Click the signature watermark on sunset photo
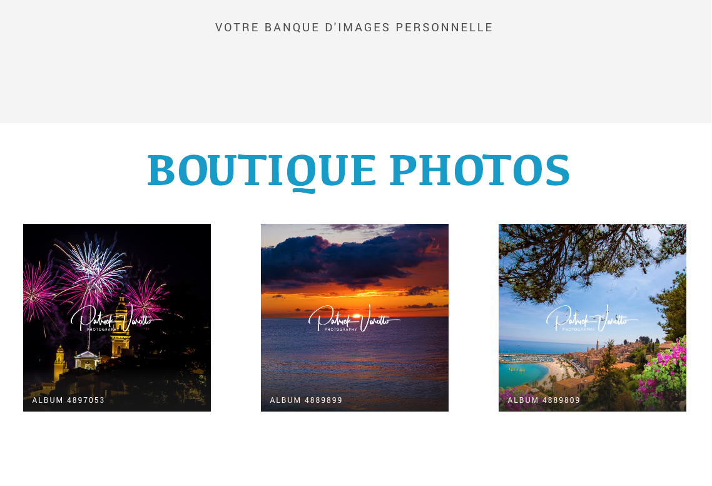The image size is (712, 486). (355, 318)
